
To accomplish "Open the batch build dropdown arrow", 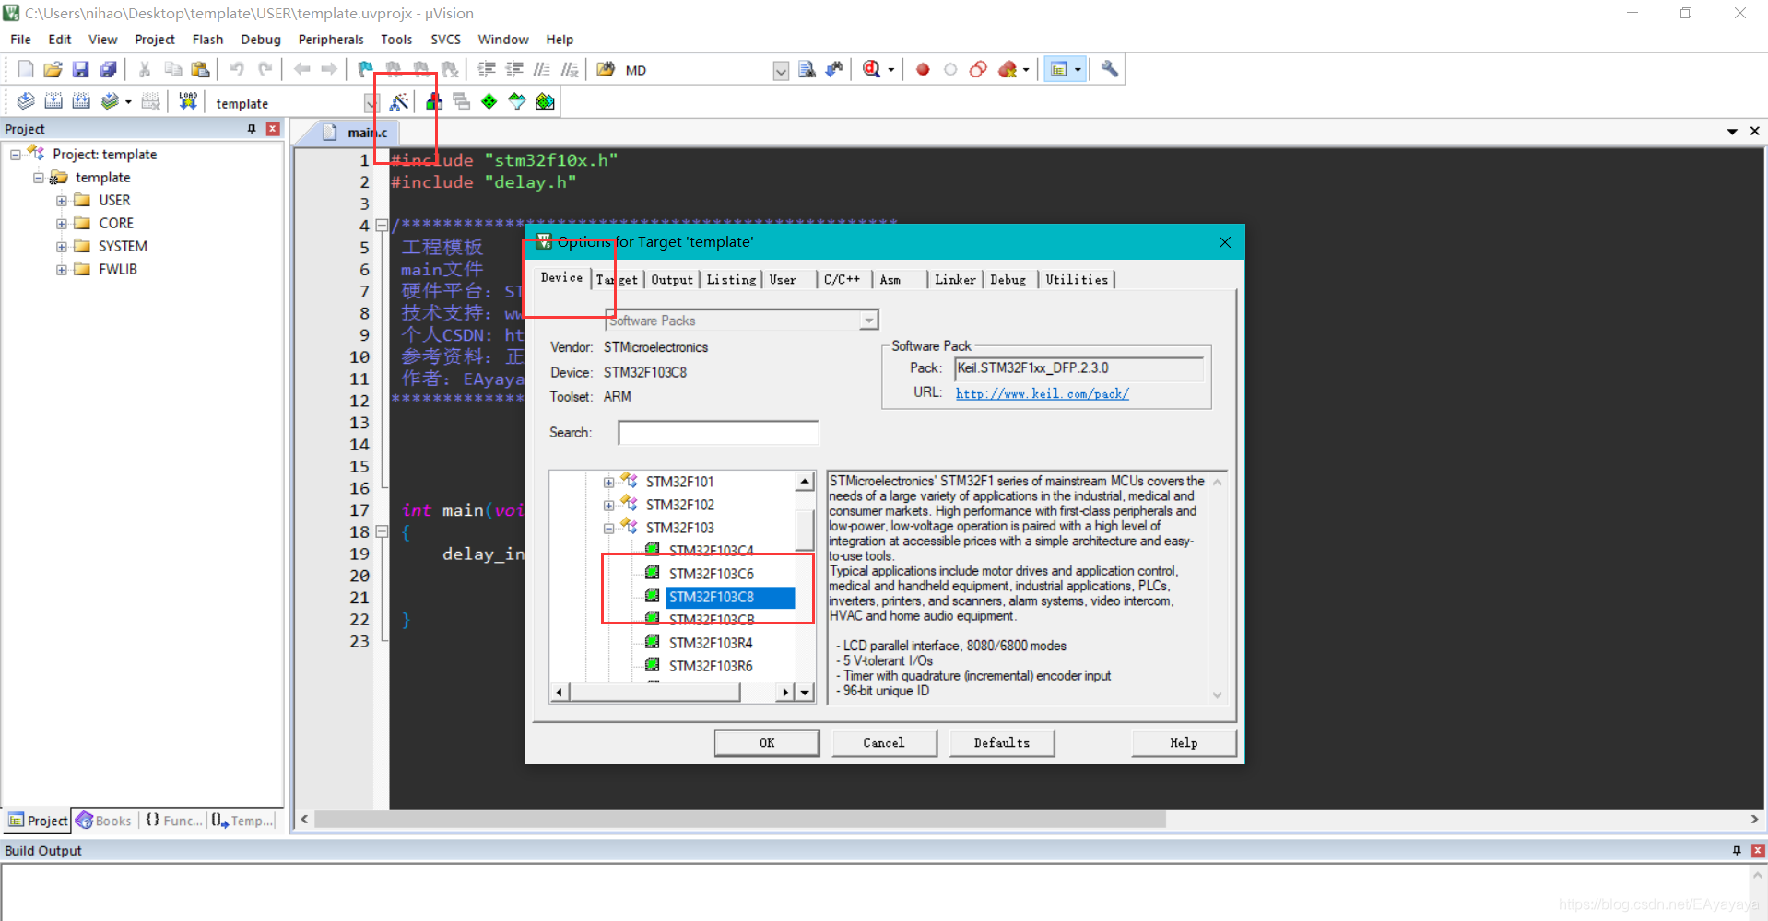I will tap(128, 102).
